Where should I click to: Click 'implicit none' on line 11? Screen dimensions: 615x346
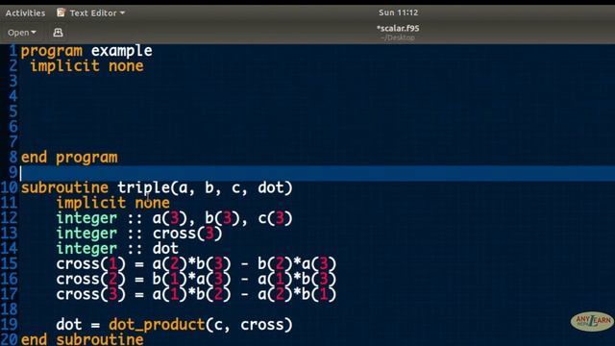113,203
